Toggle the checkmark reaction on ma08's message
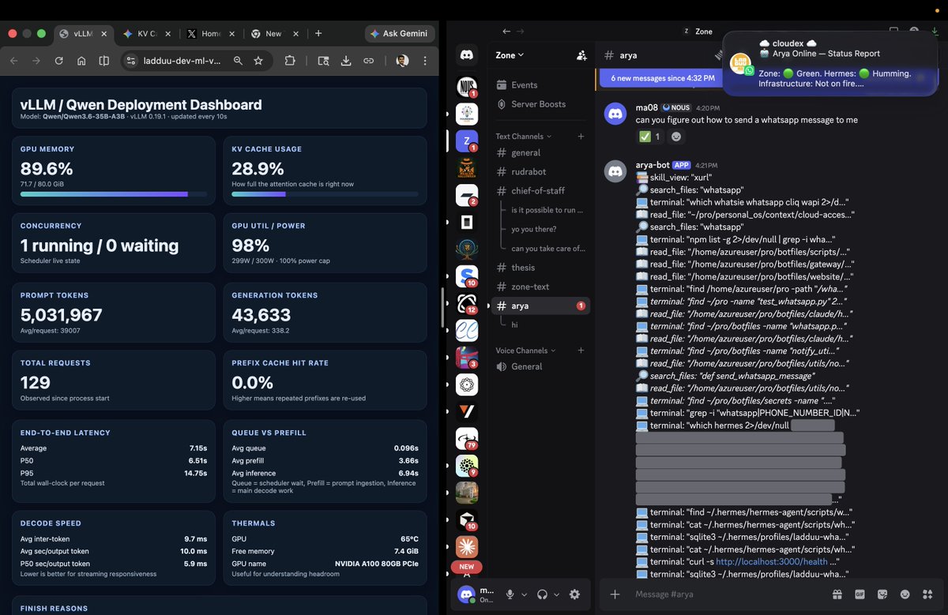 point(649,137)
